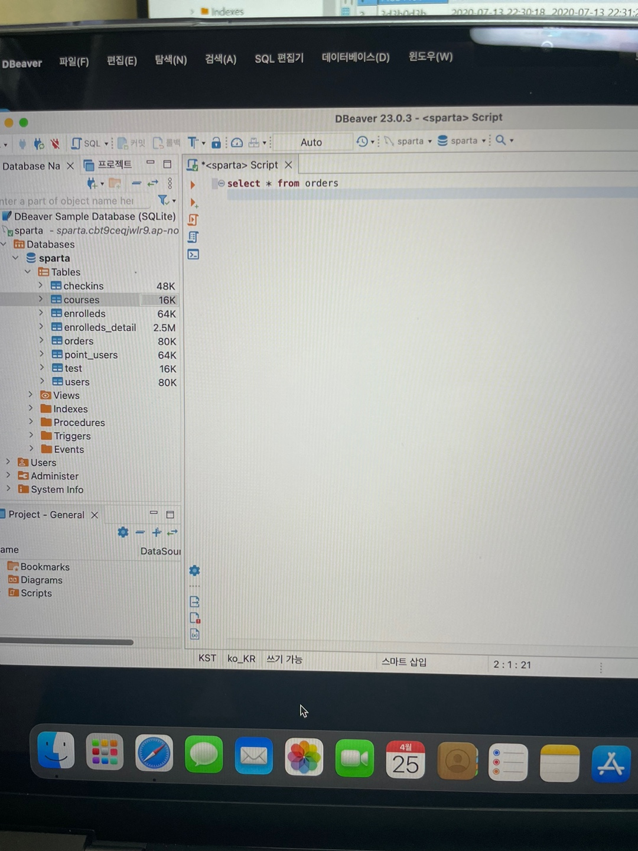Viewport: 638px width, 851px height.
Task: Click the transaction mode T icon
Action: (x=193, y=142)
